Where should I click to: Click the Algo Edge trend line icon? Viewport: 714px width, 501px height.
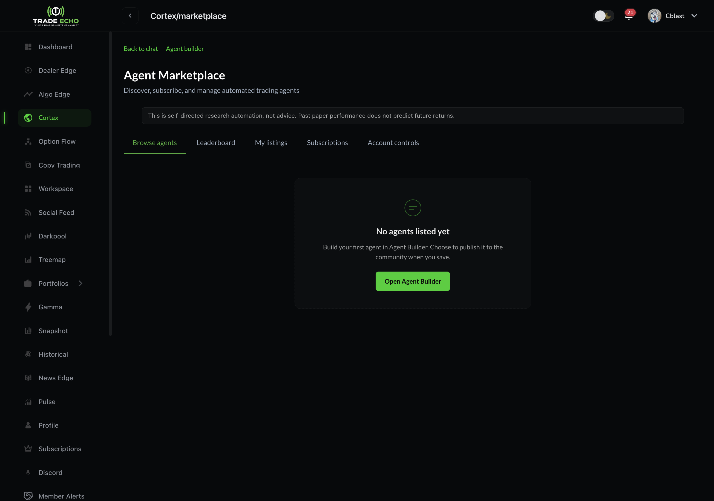pos(28,94)
